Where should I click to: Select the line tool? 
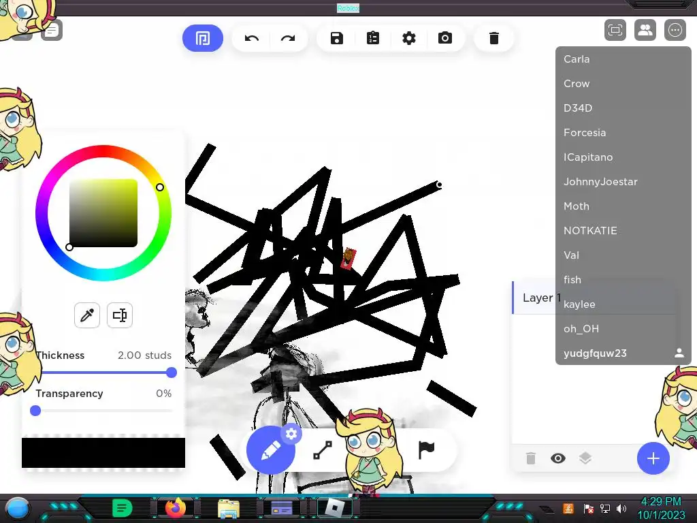click(323, 450)
